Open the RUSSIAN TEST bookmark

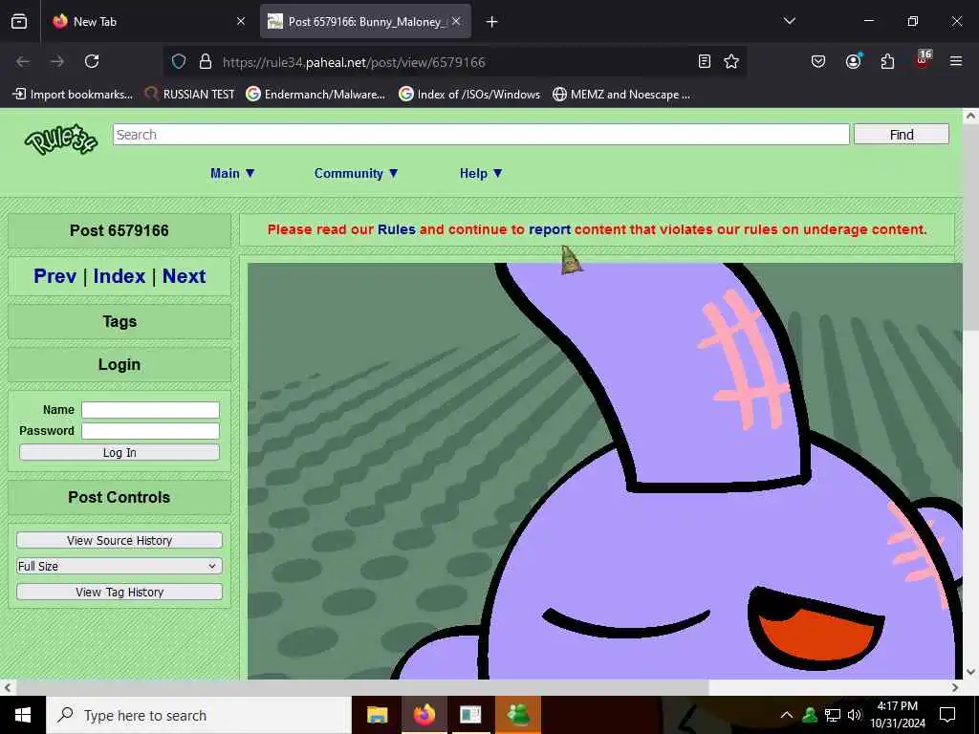pyautogui.click(x=190, y=95)
